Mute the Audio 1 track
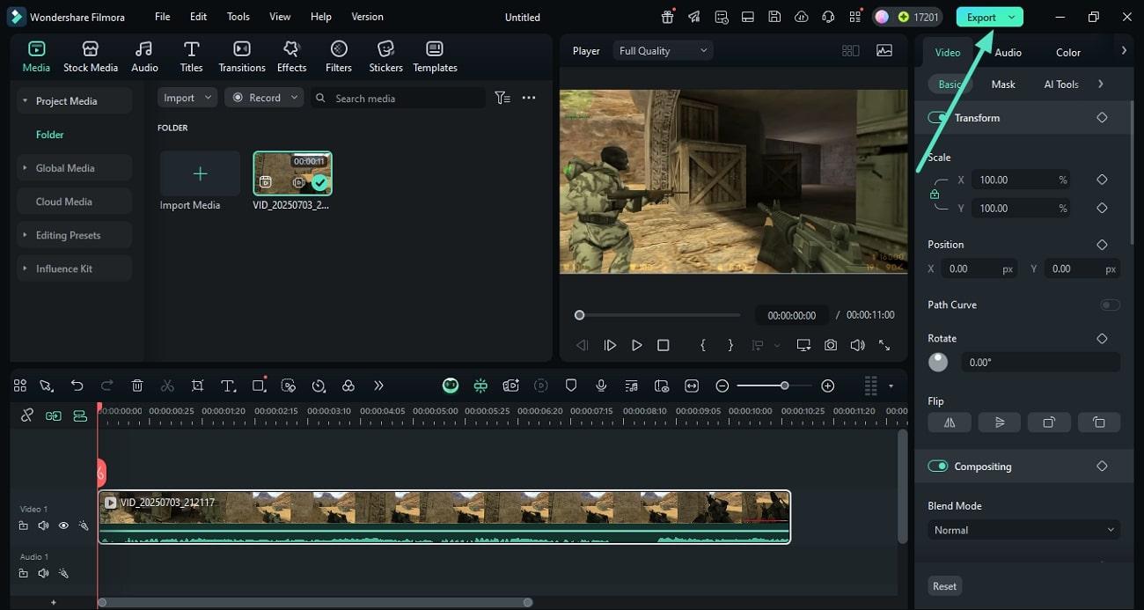The height and width of the screenshot is (610, 1144). (x=43, y=573)
